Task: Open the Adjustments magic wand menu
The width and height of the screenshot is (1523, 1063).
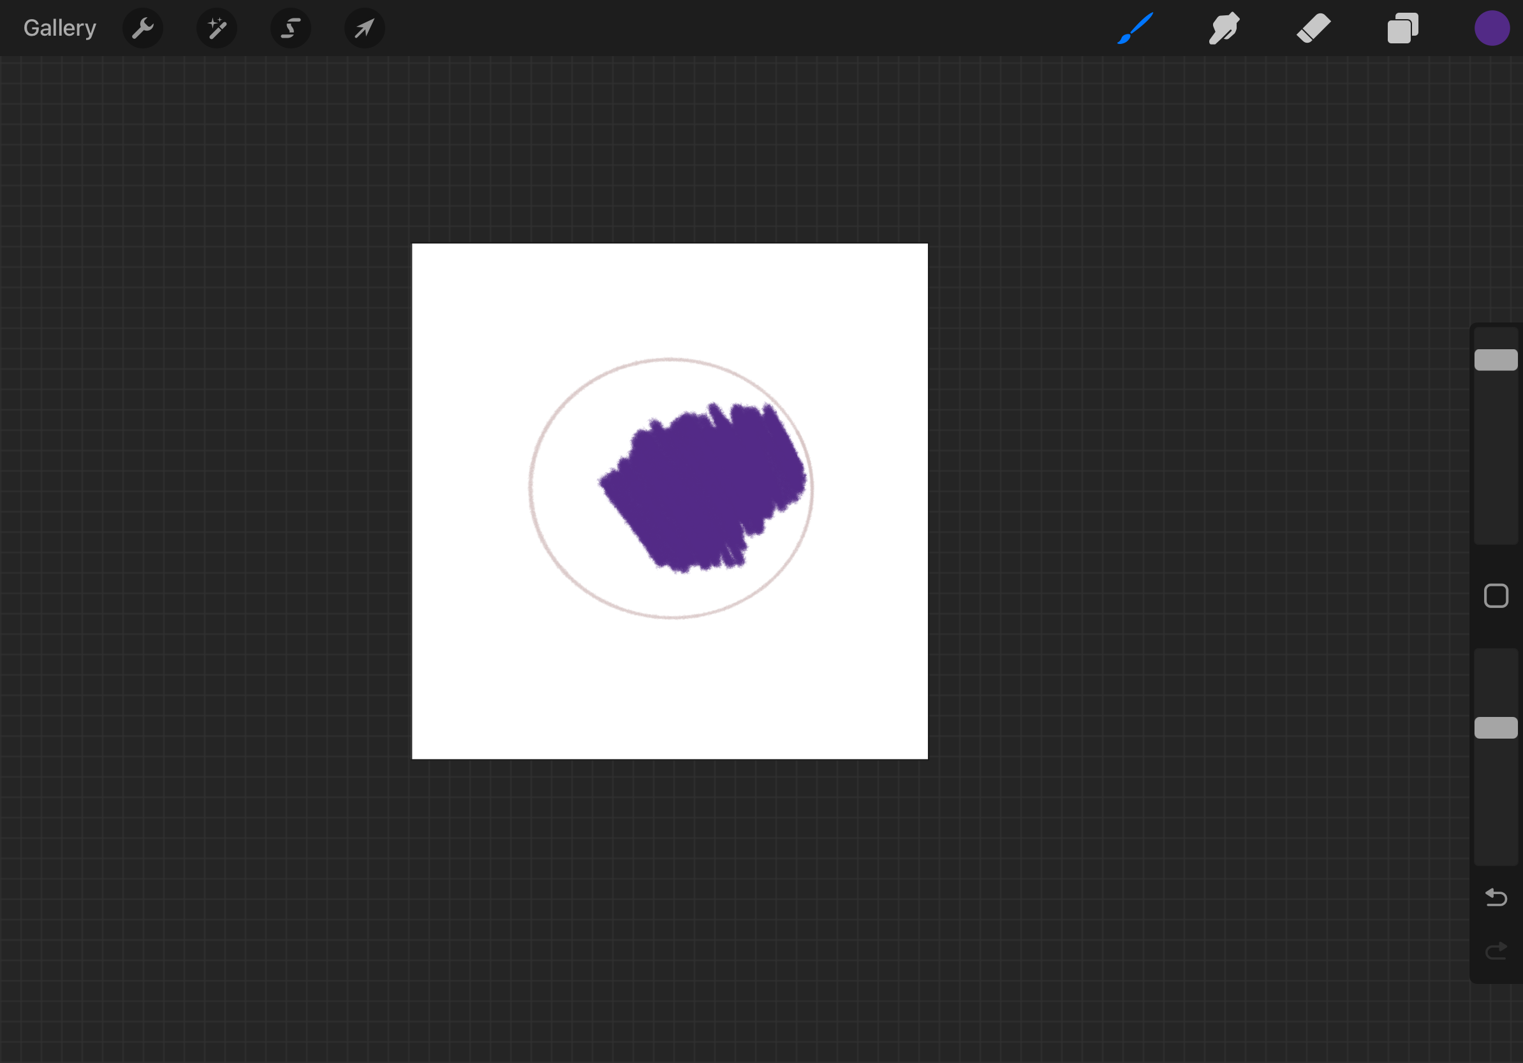Action: (217, 29)
